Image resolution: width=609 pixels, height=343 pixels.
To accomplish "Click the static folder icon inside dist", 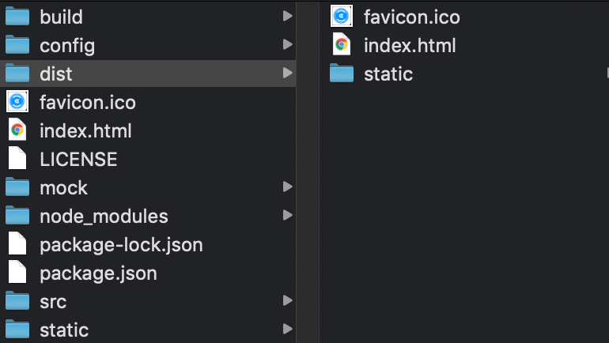I will pyautogui.click(x=342, y=73).
